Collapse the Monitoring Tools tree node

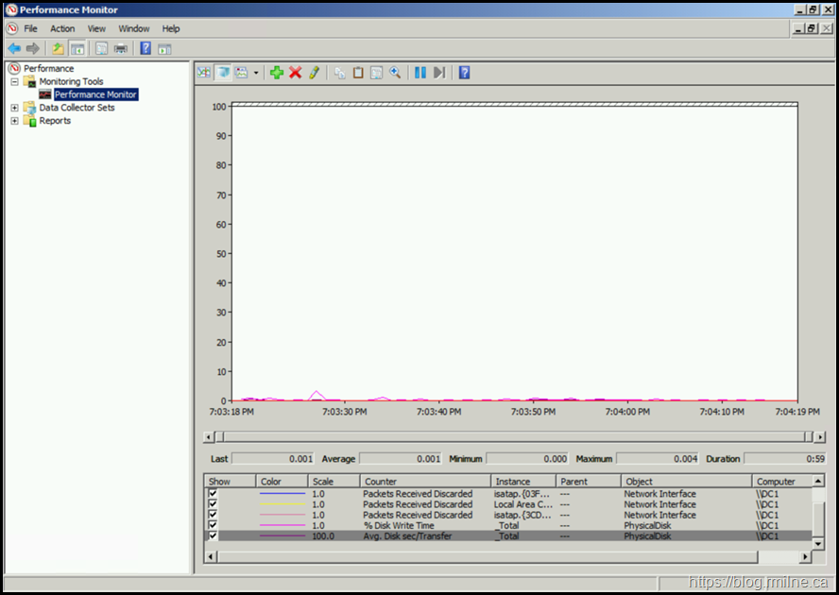click(x=14, y=82)
